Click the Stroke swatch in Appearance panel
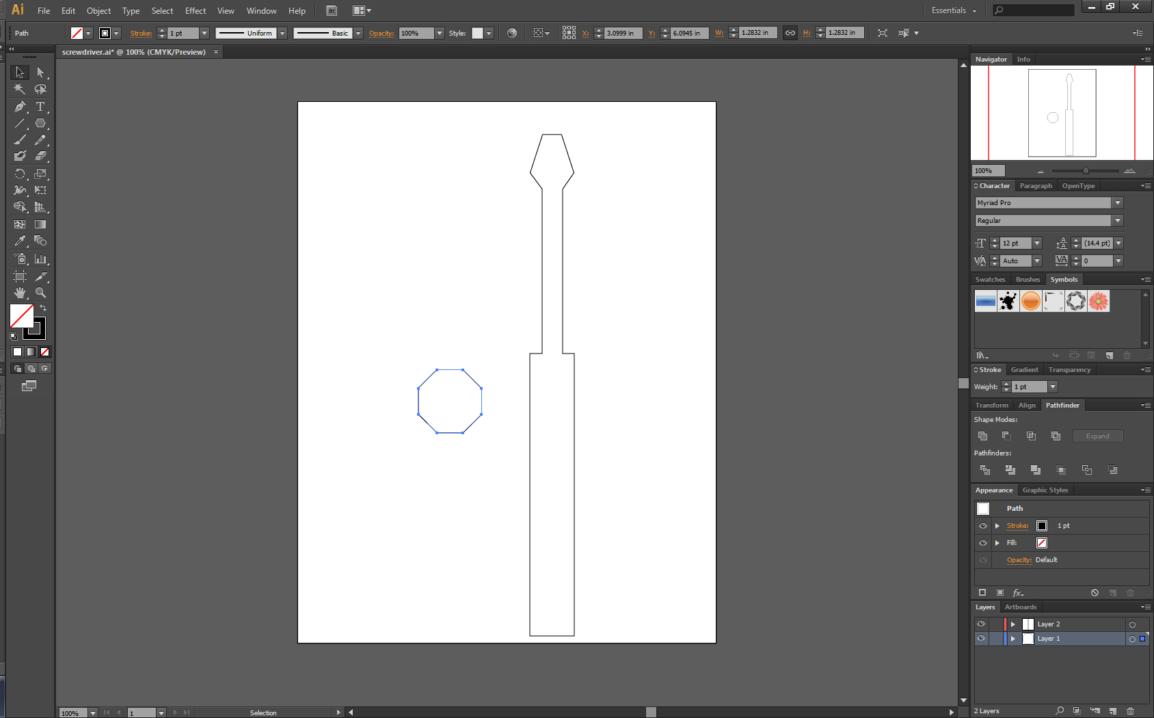The height and width of the screenshot is (718, 1154). (1042, 526)
